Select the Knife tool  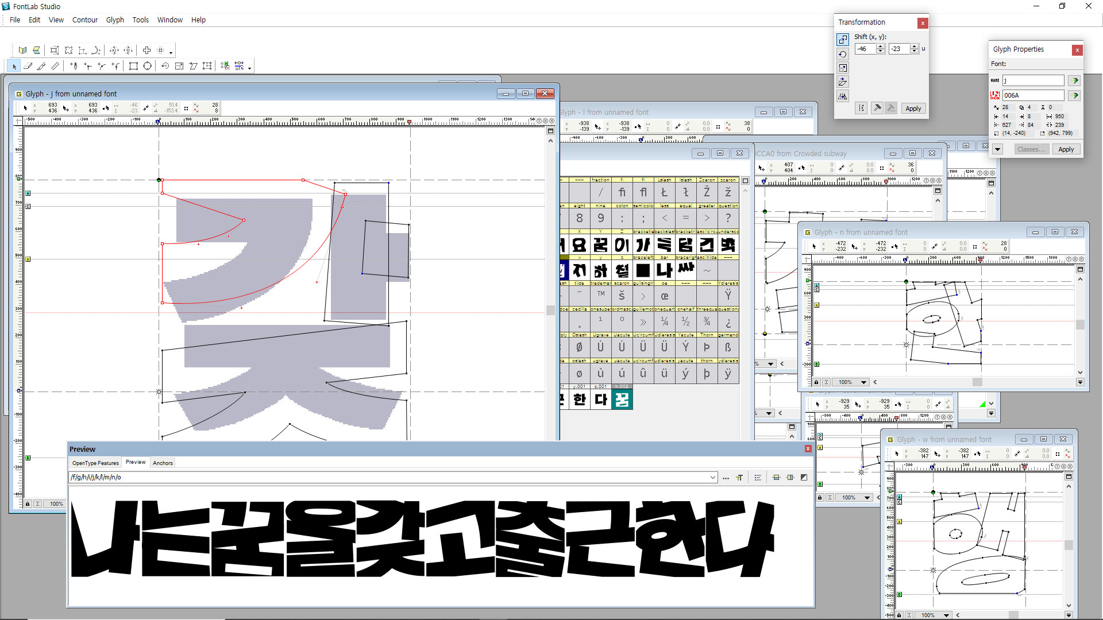(41, 66)
